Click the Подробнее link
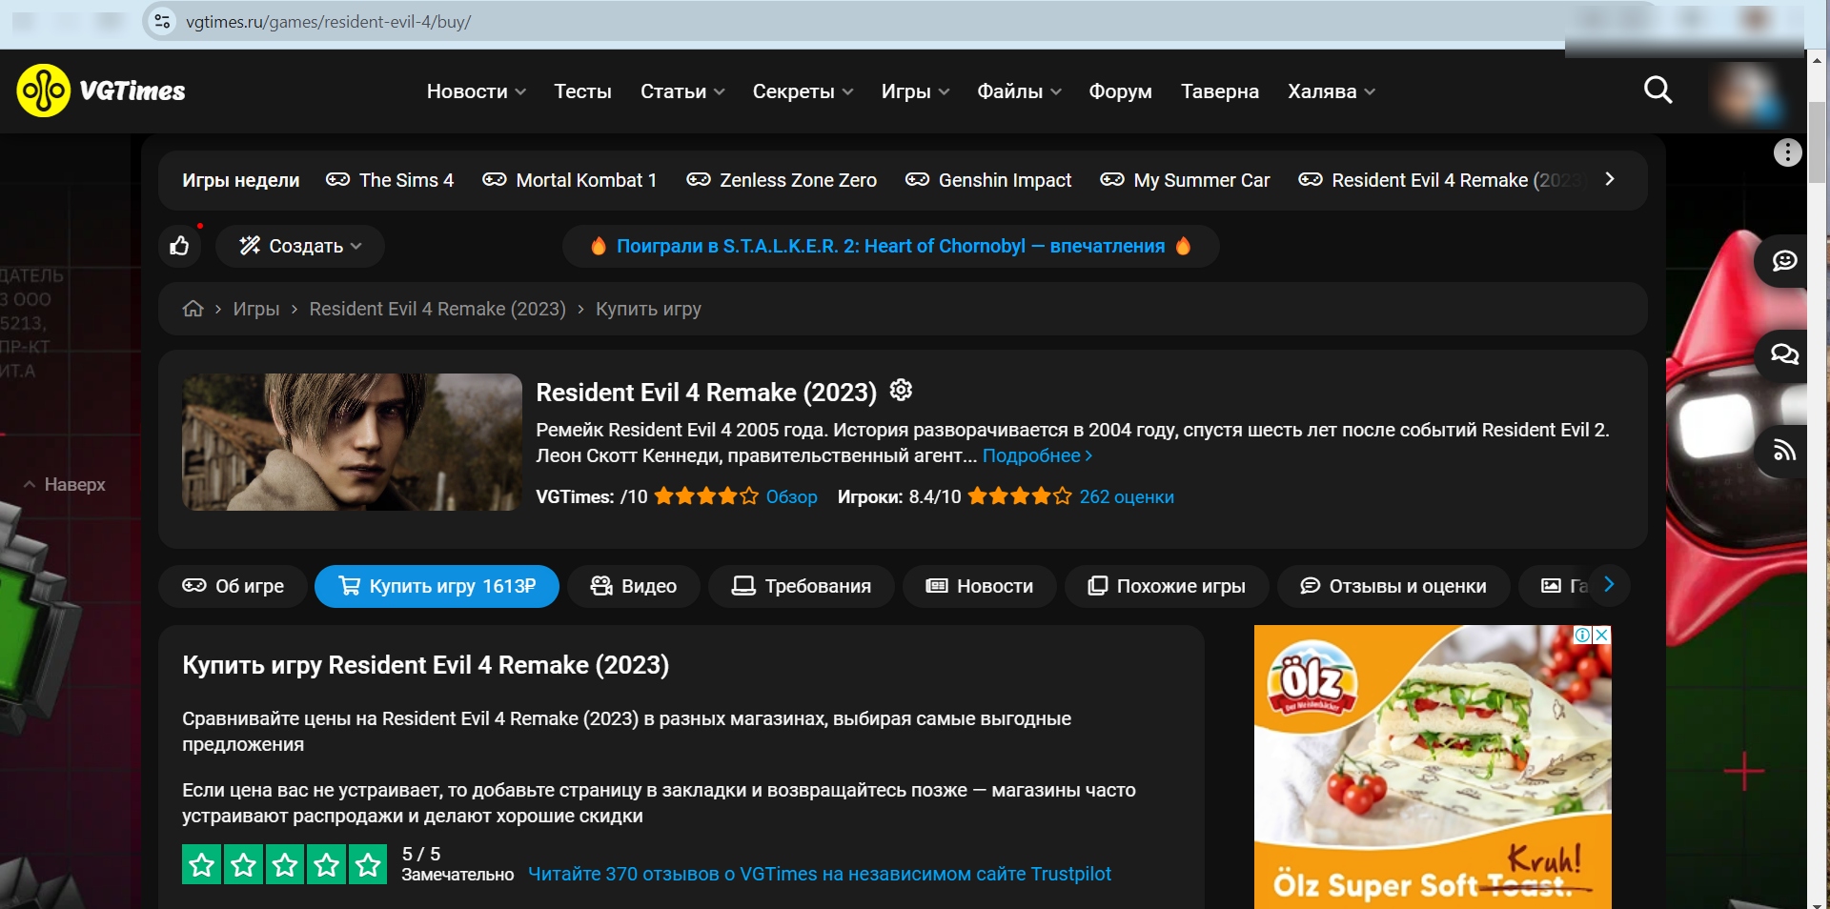Viewport: 1830px width, 909px height. click(1038, 456)
